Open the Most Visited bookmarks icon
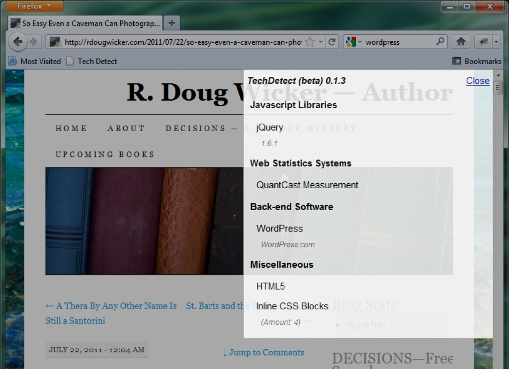 click(12, 61)
